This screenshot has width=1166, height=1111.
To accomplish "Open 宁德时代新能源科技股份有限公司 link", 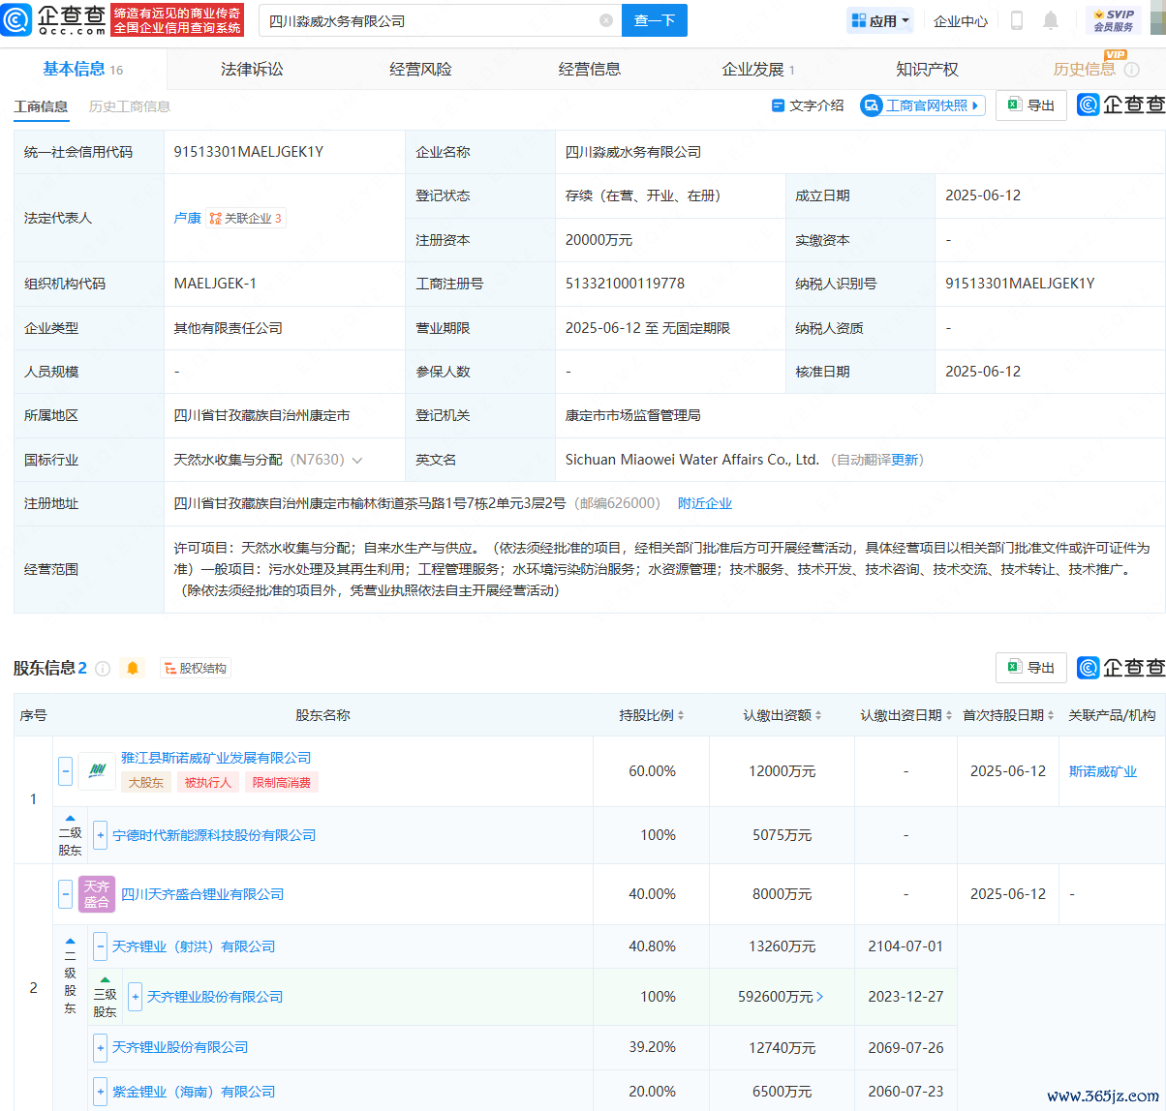I will (214, 835).
